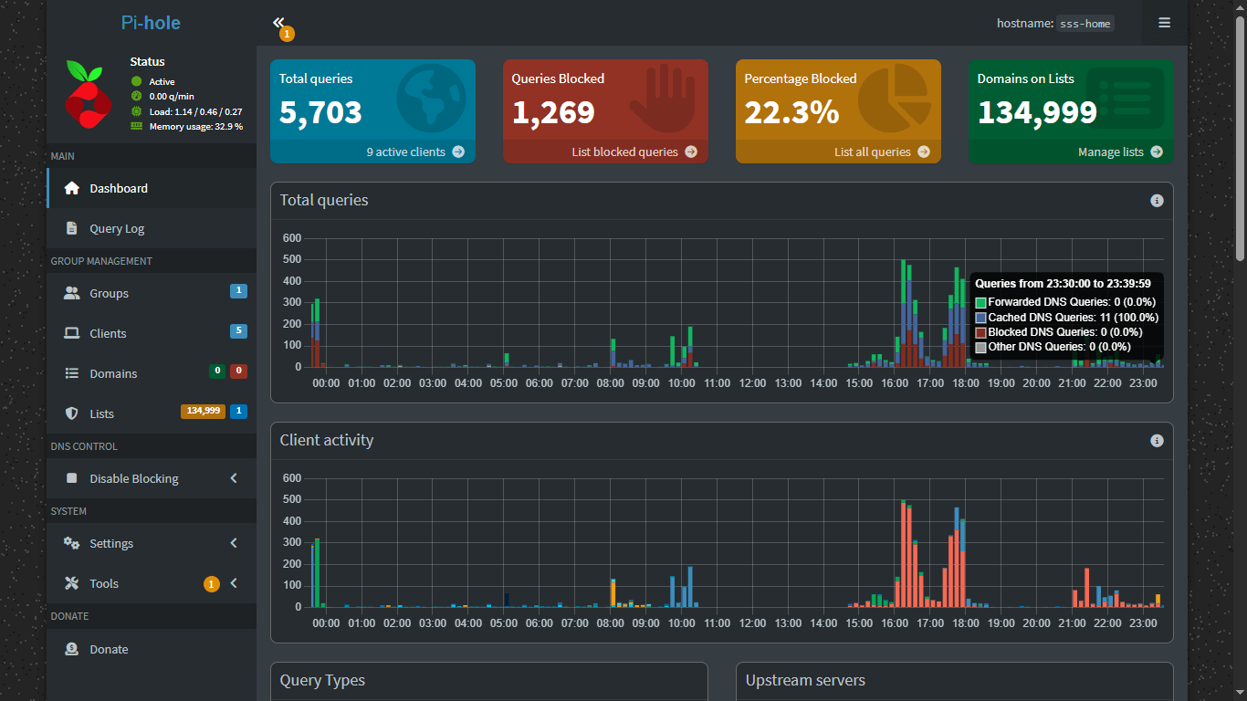Click the 134,999 badge beside Lists
1247x701 pixels.
point(203,411)
